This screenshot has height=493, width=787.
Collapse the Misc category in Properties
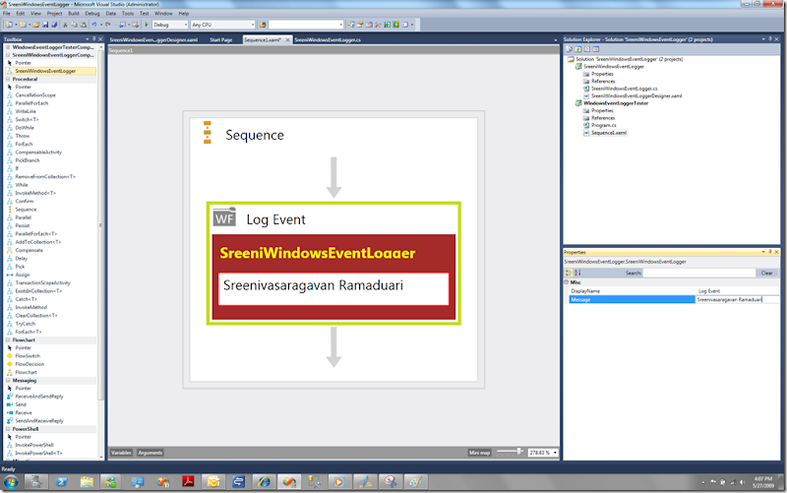tap(567, 282)
